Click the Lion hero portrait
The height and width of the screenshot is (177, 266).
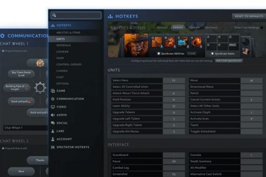[x=136, y=44]
